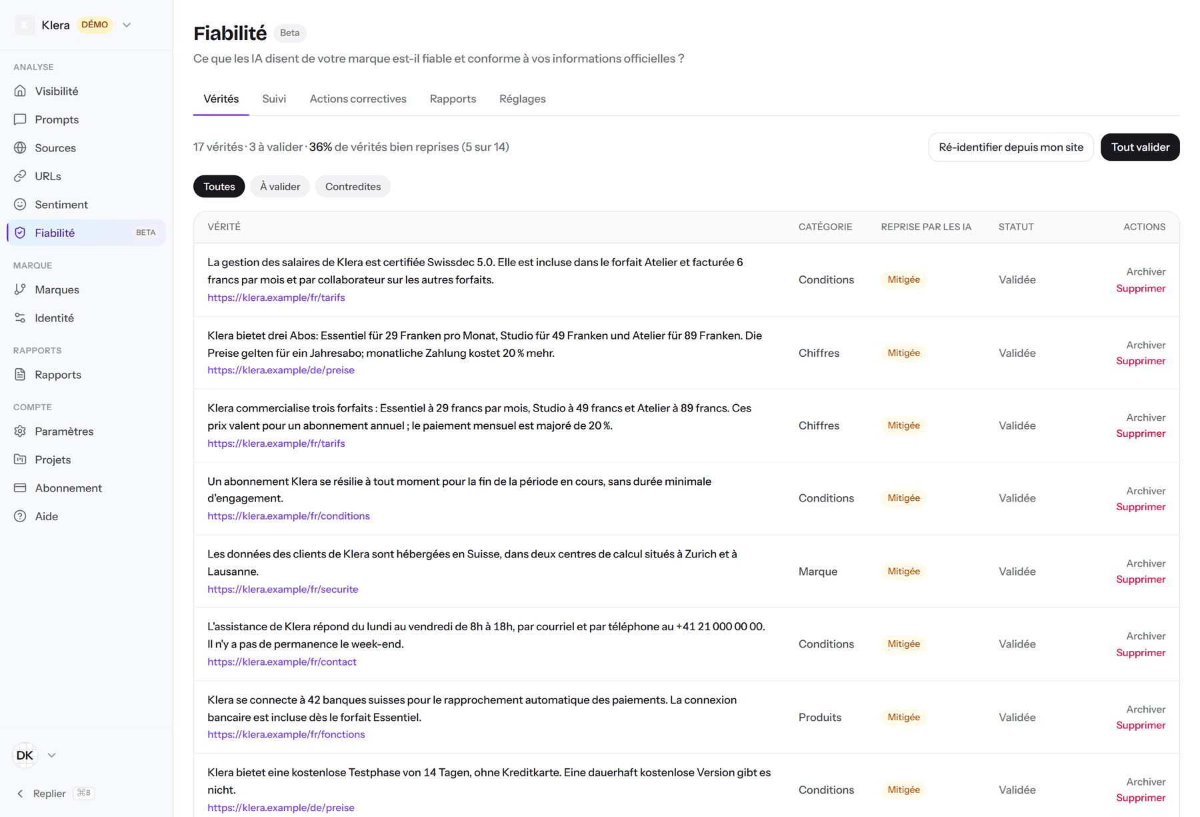1200x817 pixels.
Task: Click Mitigée badge on the 42 banques row
Action: pyautogui.click(x=903, y=717)
